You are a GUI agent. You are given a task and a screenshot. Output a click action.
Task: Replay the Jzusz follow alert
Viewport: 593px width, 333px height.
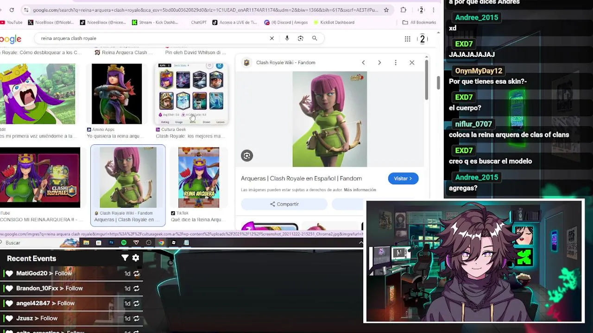pyautogui.click(x=137, y=319)
